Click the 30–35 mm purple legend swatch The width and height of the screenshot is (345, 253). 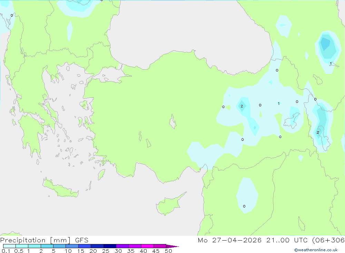coord(122,246)
